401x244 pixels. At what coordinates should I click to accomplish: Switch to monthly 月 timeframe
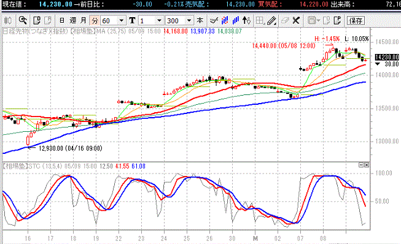coord(84,20)
